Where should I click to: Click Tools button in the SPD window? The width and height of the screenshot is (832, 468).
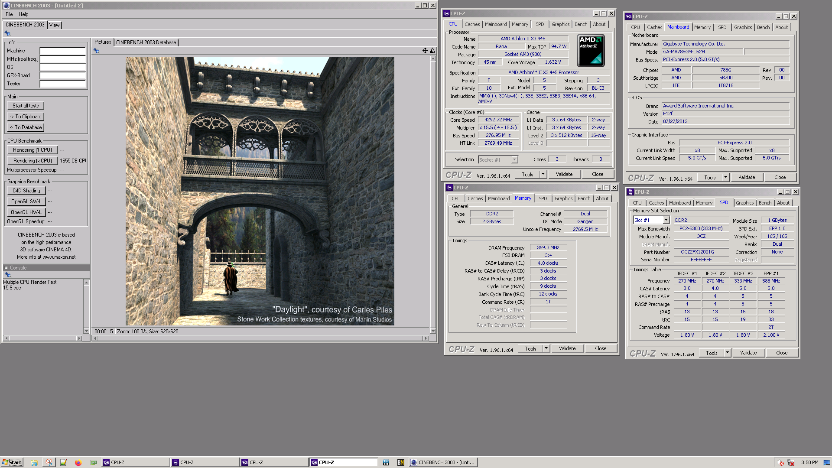712,353
